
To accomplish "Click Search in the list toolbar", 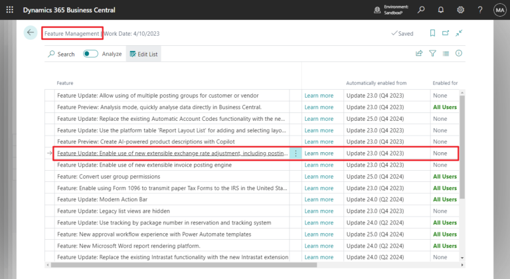I will (x=61, y=54).
